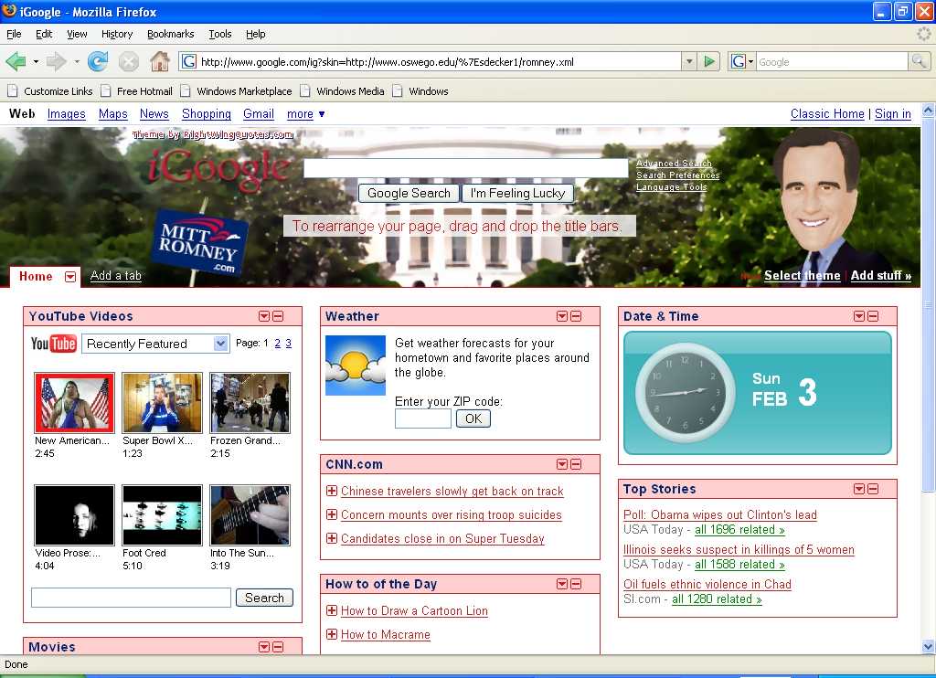Open the address bar history dropdown
This screenshot has height=678, width=936.
(689, 61)
